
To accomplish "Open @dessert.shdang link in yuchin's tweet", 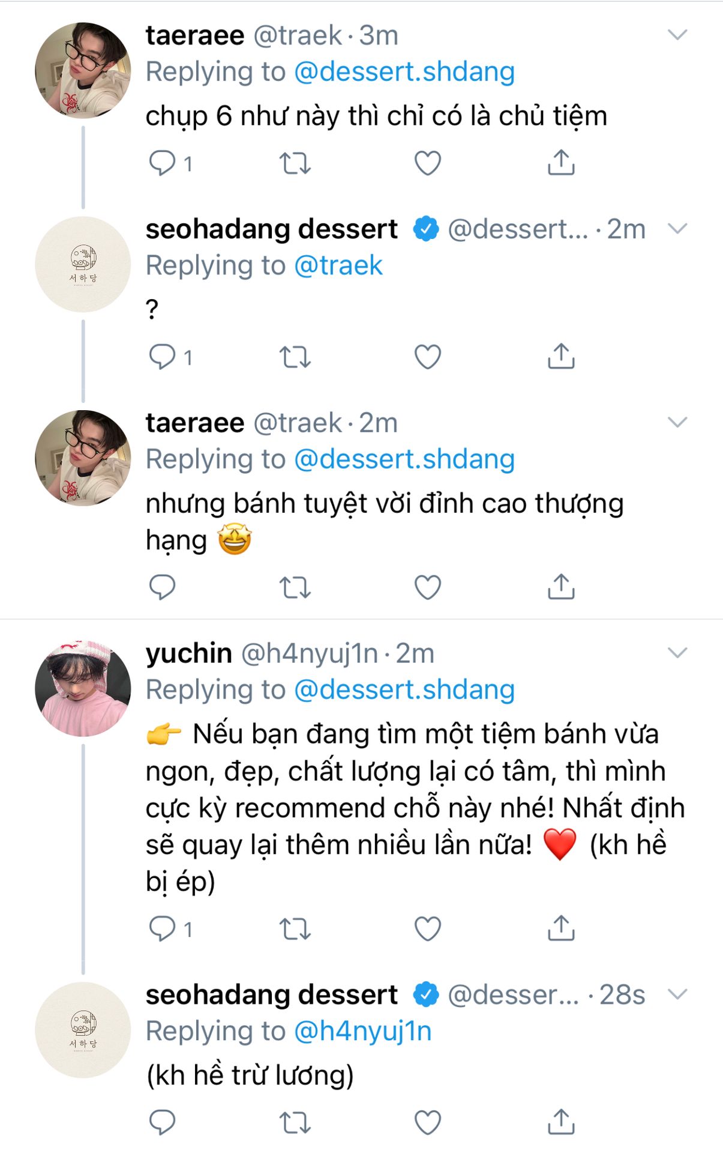I will 404,689.
